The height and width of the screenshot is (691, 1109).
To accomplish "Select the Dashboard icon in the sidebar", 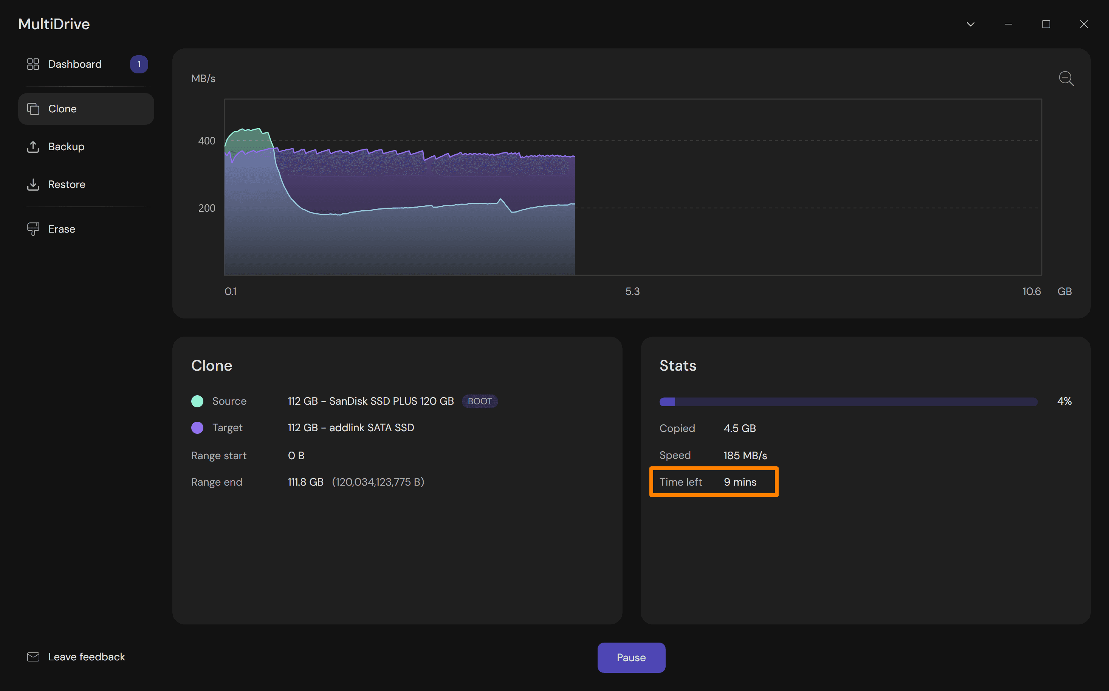I will [33, 64].
